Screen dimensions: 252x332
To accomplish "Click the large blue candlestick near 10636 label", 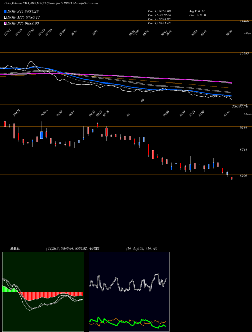I will pos(42,135).
